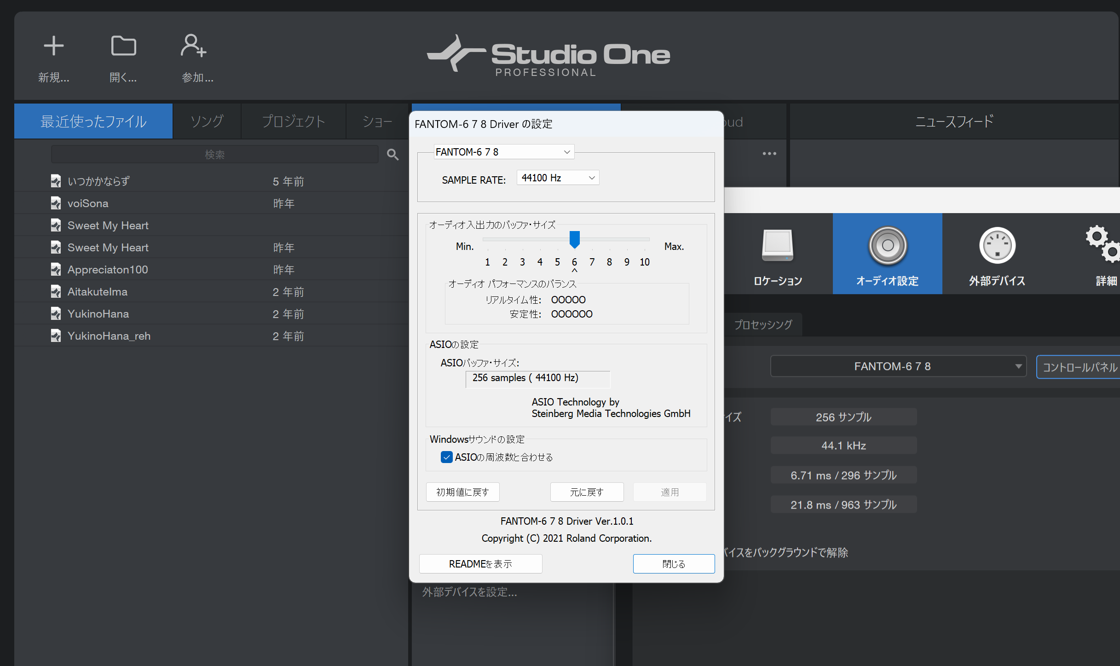
Task: Open the FANTOM-6 7 8 driver device dropdown
Action: [504, 152]
